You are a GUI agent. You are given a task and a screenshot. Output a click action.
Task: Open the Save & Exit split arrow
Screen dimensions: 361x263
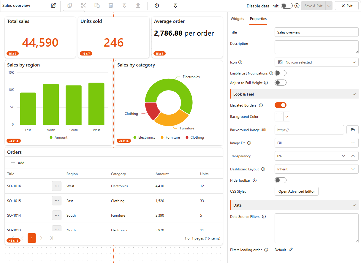pos(329,6)
